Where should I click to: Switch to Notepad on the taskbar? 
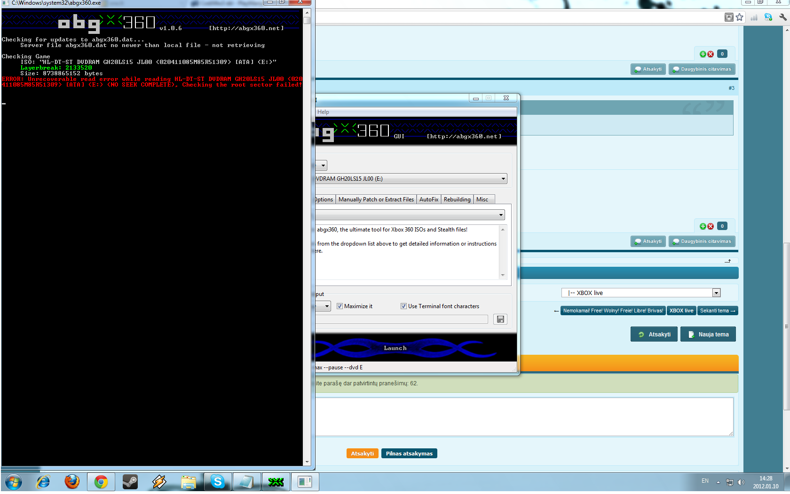tap(247, 482)
